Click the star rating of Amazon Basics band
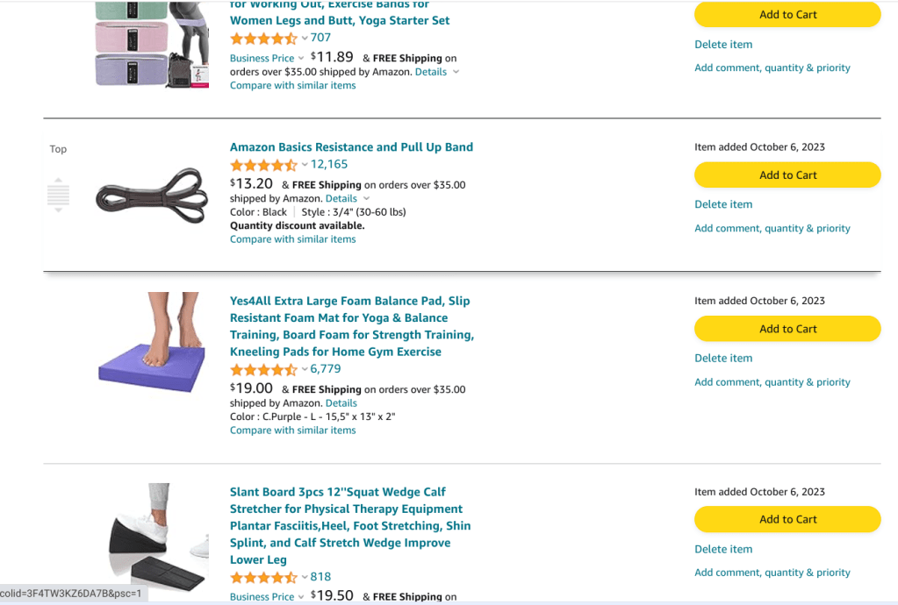This screenshot has width=898, height=605. [x=263, y=164]
